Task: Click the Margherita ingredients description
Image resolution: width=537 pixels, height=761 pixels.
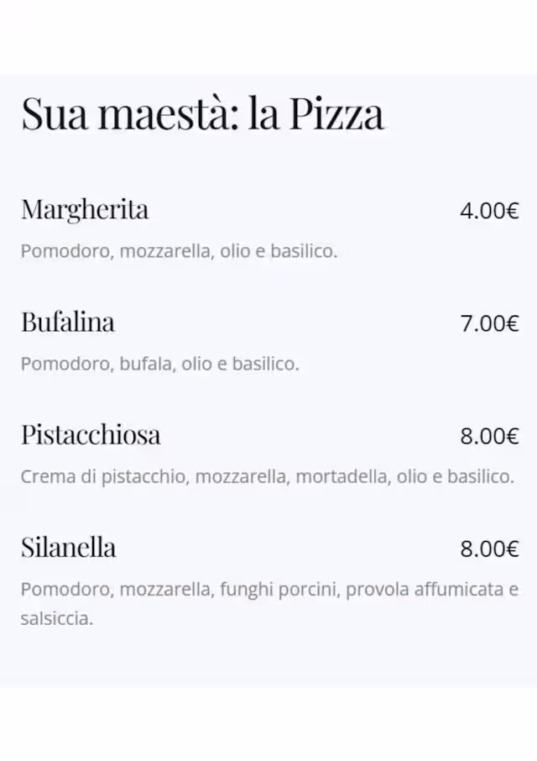Action: coord(179,251)
